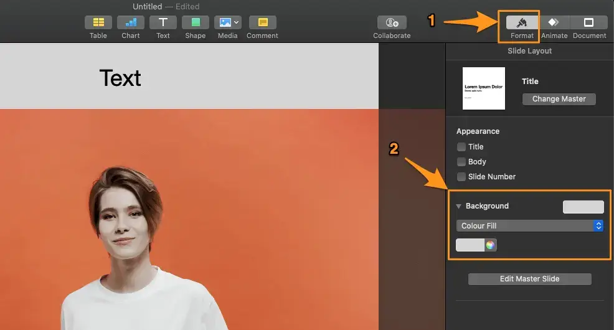Image resolution: width=614 pixels, height=330 pixels.
Task: Toggle the Slide Number checkbox
Action: coord(461,177)
